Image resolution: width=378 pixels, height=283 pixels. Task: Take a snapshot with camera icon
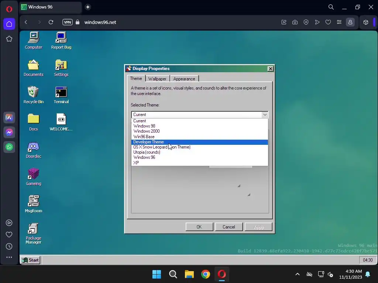tap(295, 22)
